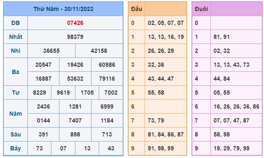Image resolution: width=264 pixels, height=158 pixels.
Task: Click the Đuôi column header
Action: tap(201, 9)
